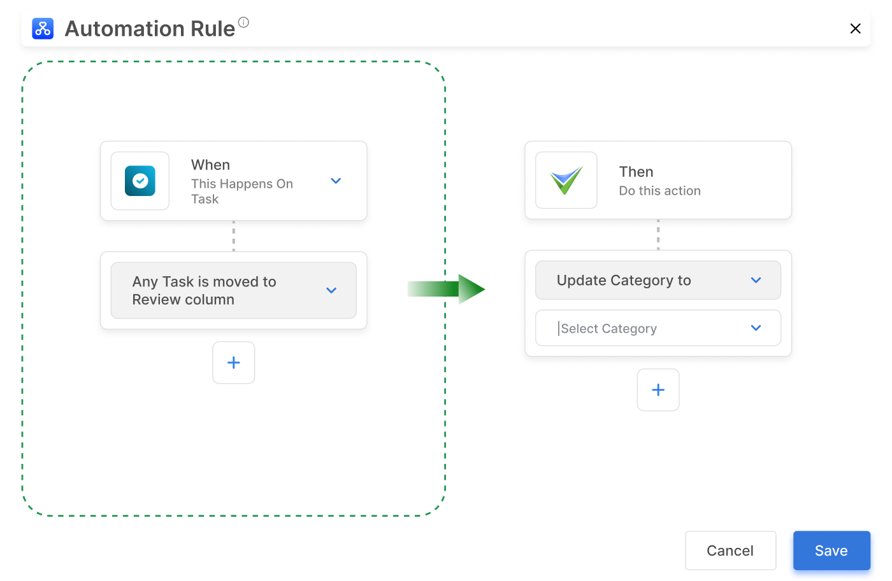Click inside the dashed trigger section area

click(234, 445)
